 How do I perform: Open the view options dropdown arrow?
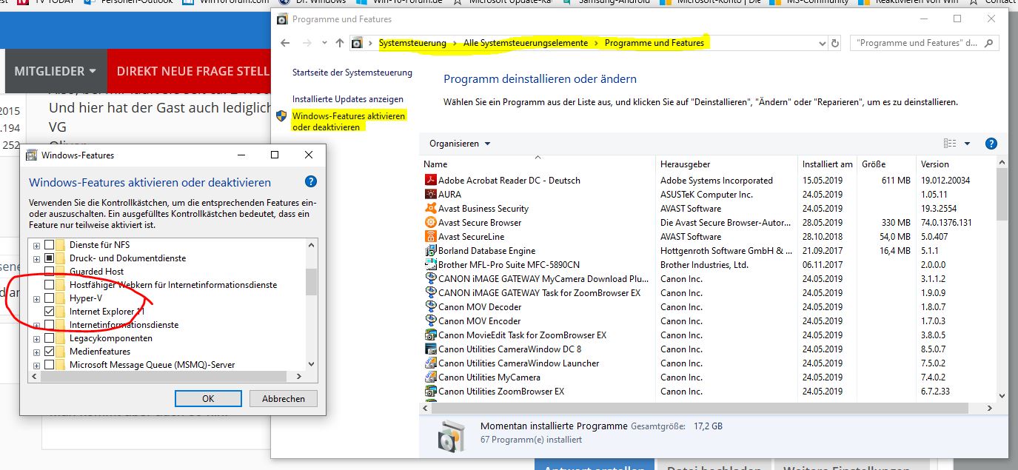(968, 144)
